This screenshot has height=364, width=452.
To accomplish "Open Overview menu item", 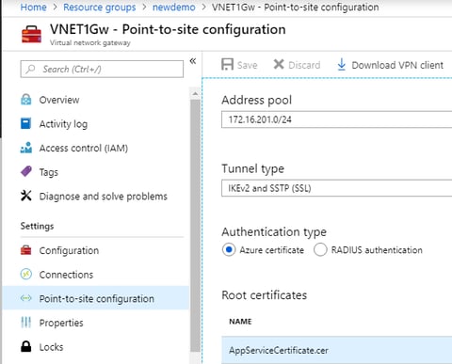I will point(59,100).
